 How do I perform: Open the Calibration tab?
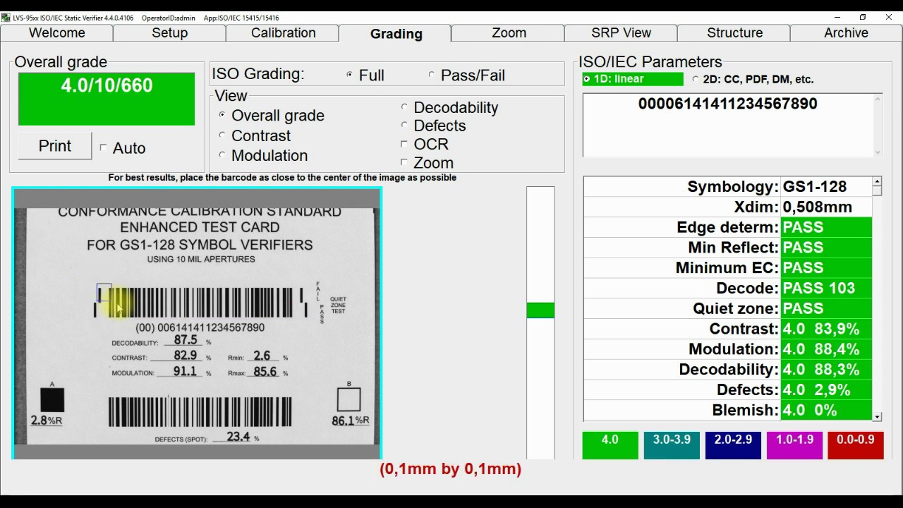point(283,33)
